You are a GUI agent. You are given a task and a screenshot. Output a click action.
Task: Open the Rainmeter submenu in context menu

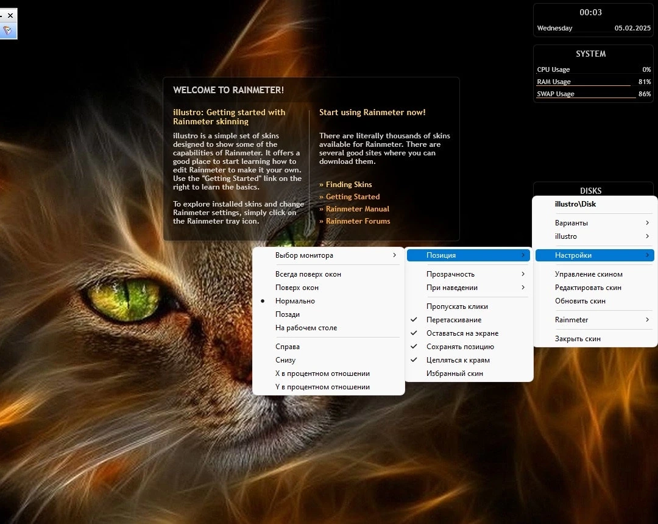(x=595, y=320)
